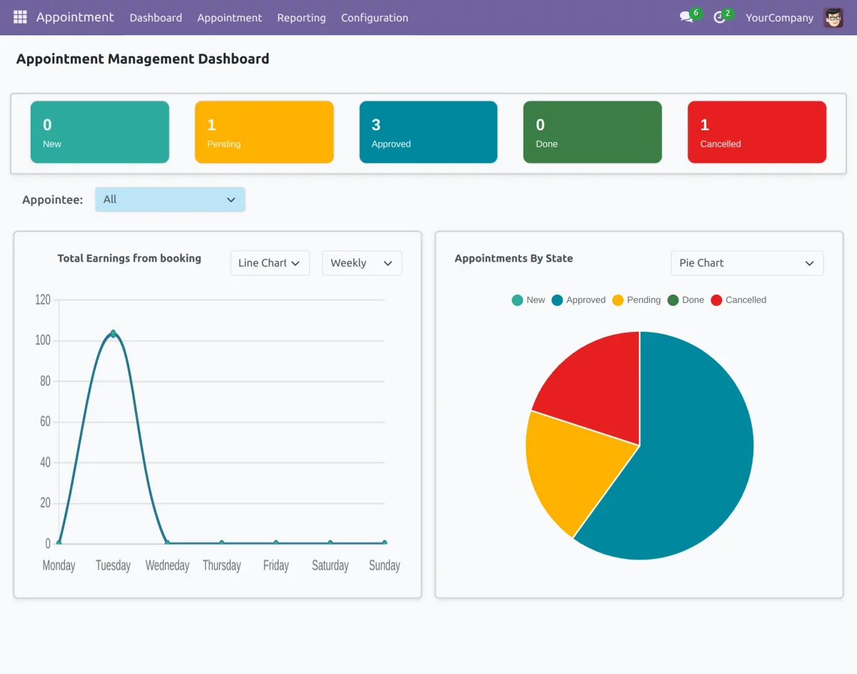Open the messaging conversations icon
This screenshot has width=857, height=674.
[685, 18]
